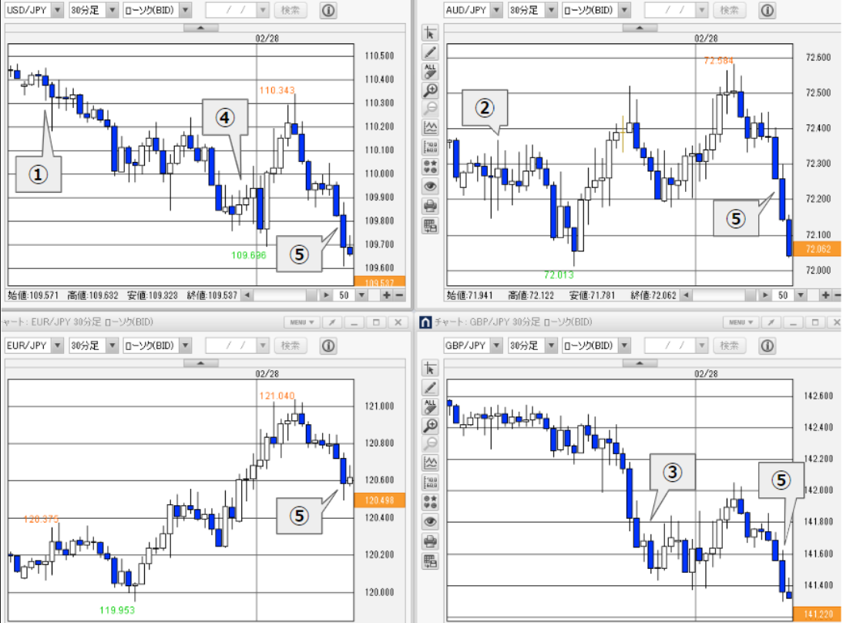Zoom in with the magnifier in GBP/JPY chart

(430, 426)
